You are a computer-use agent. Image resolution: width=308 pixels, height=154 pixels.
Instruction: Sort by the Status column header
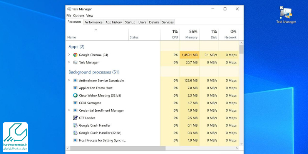pyautogui.click(x=144, y=34)
